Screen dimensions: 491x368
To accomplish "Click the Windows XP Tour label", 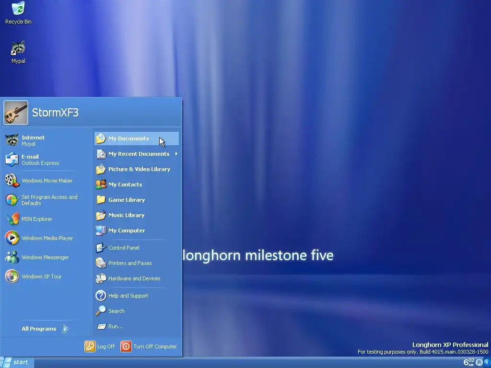I will pos(41,276).
